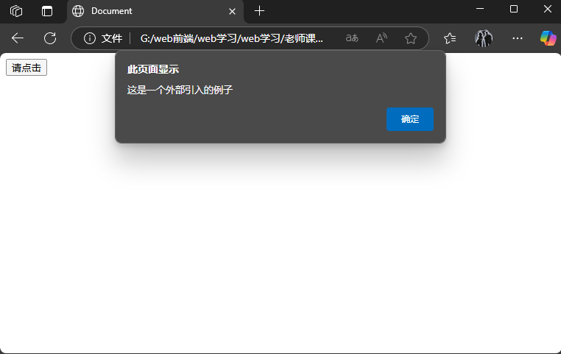
Task: Maximize the browser window
Action: coord(514,10)
